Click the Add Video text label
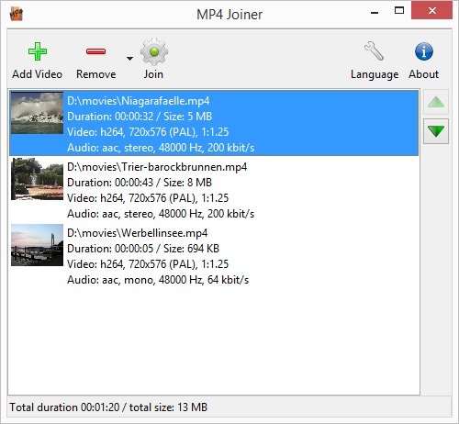This screenshot has height=424, width=459. 38,74
